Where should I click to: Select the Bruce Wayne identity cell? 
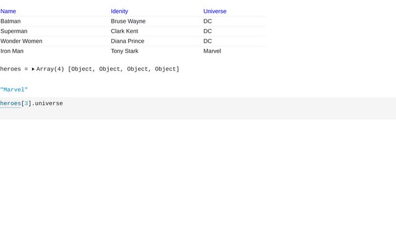tap(128, 21)
